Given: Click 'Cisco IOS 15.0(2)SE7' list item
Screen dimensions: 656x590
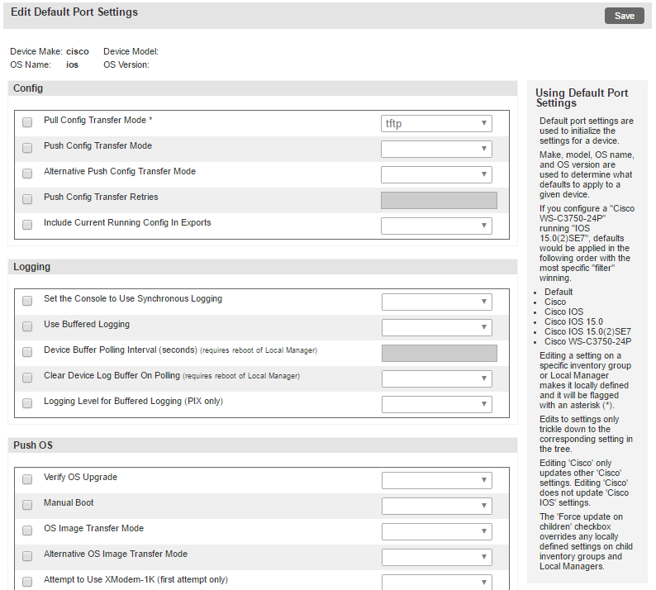Looking at the screenshot, I should point(587,331).
